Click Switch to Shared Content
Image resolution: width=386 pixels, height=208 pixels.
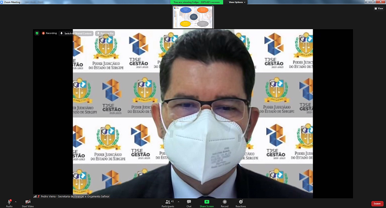pyautogui.click(x=76, y=33)
